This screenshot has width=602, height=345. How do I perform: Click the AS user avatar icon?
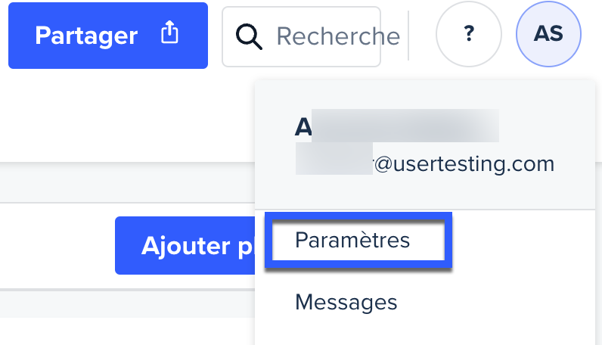(548, 34)
